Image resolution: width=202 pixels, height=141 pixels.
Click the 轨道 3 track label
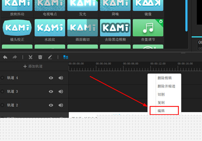12,92
